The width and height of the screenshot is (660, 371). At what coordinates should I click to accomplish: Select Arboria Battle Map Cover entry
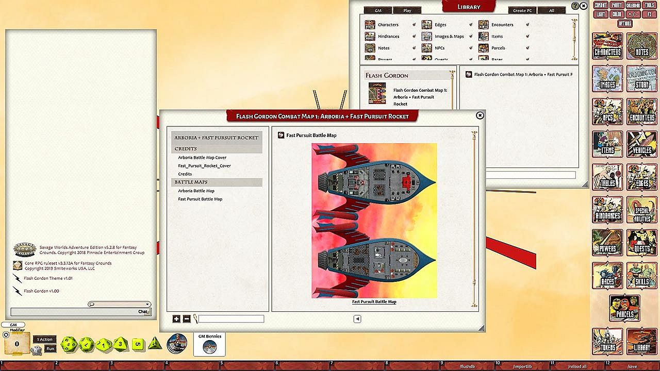coord(202,158)
